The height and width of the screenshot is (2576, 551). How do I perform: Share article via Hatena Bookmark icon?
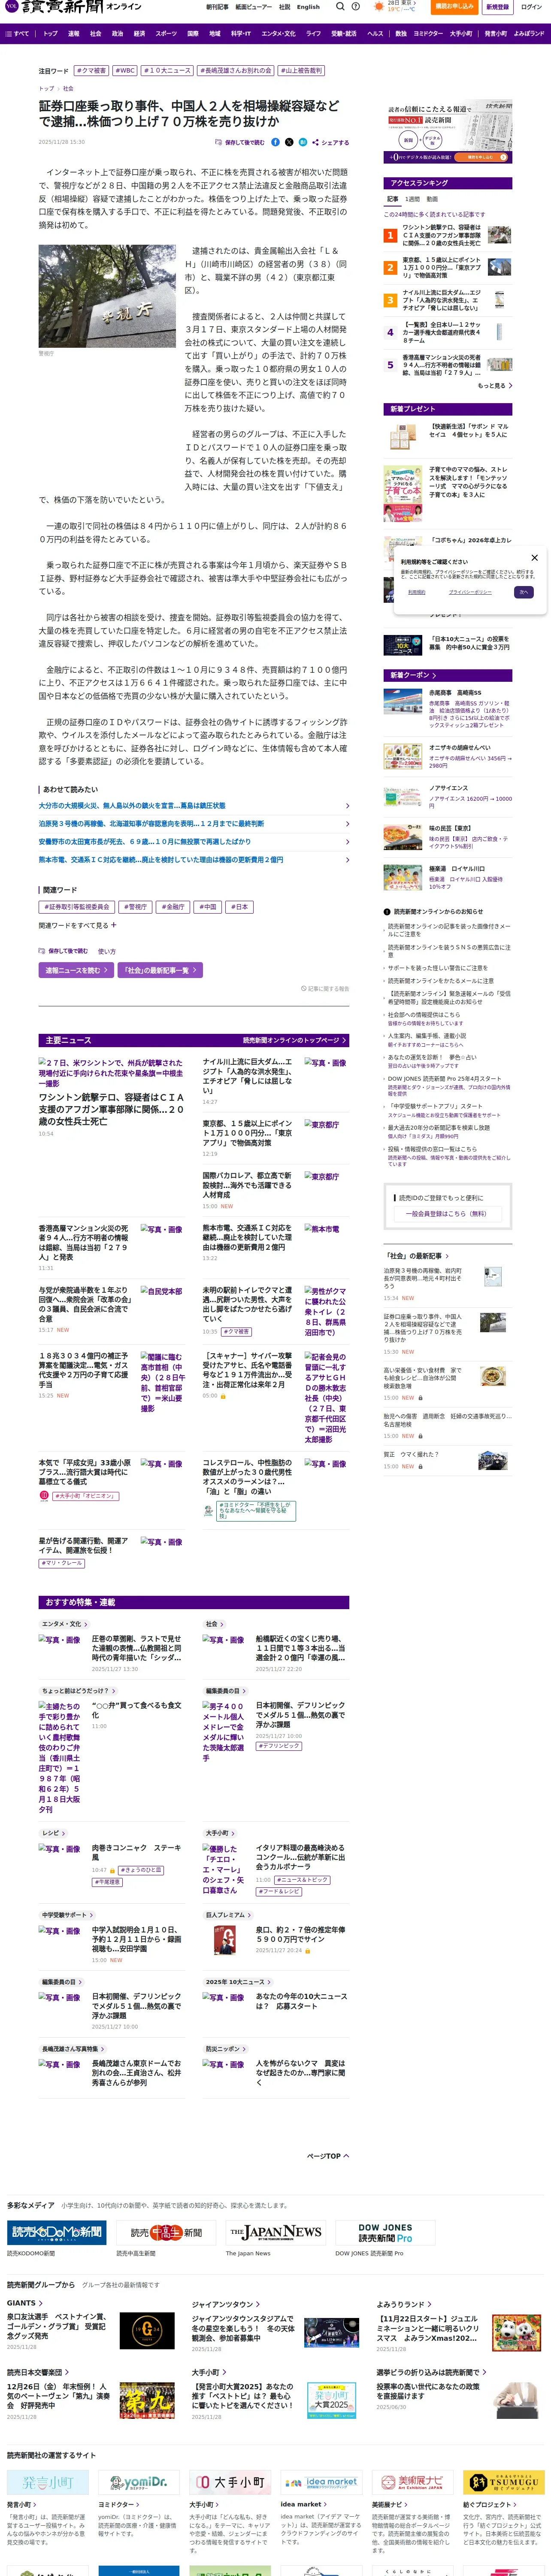303,142
